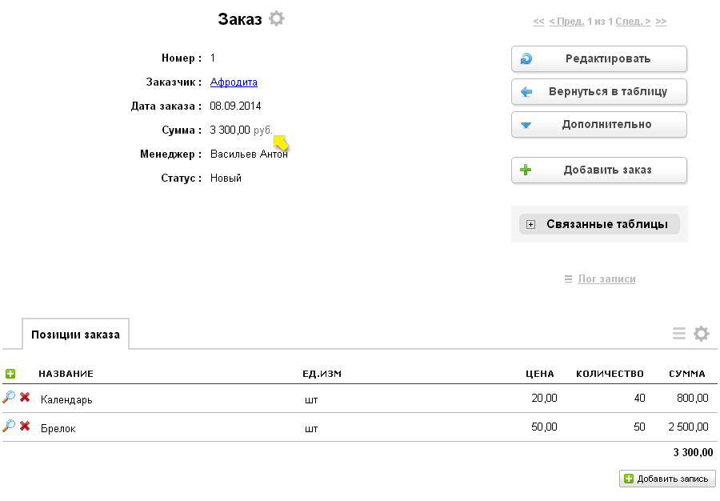Click the Добавить заказ button
Screen dimensions: 720x501
599,170
